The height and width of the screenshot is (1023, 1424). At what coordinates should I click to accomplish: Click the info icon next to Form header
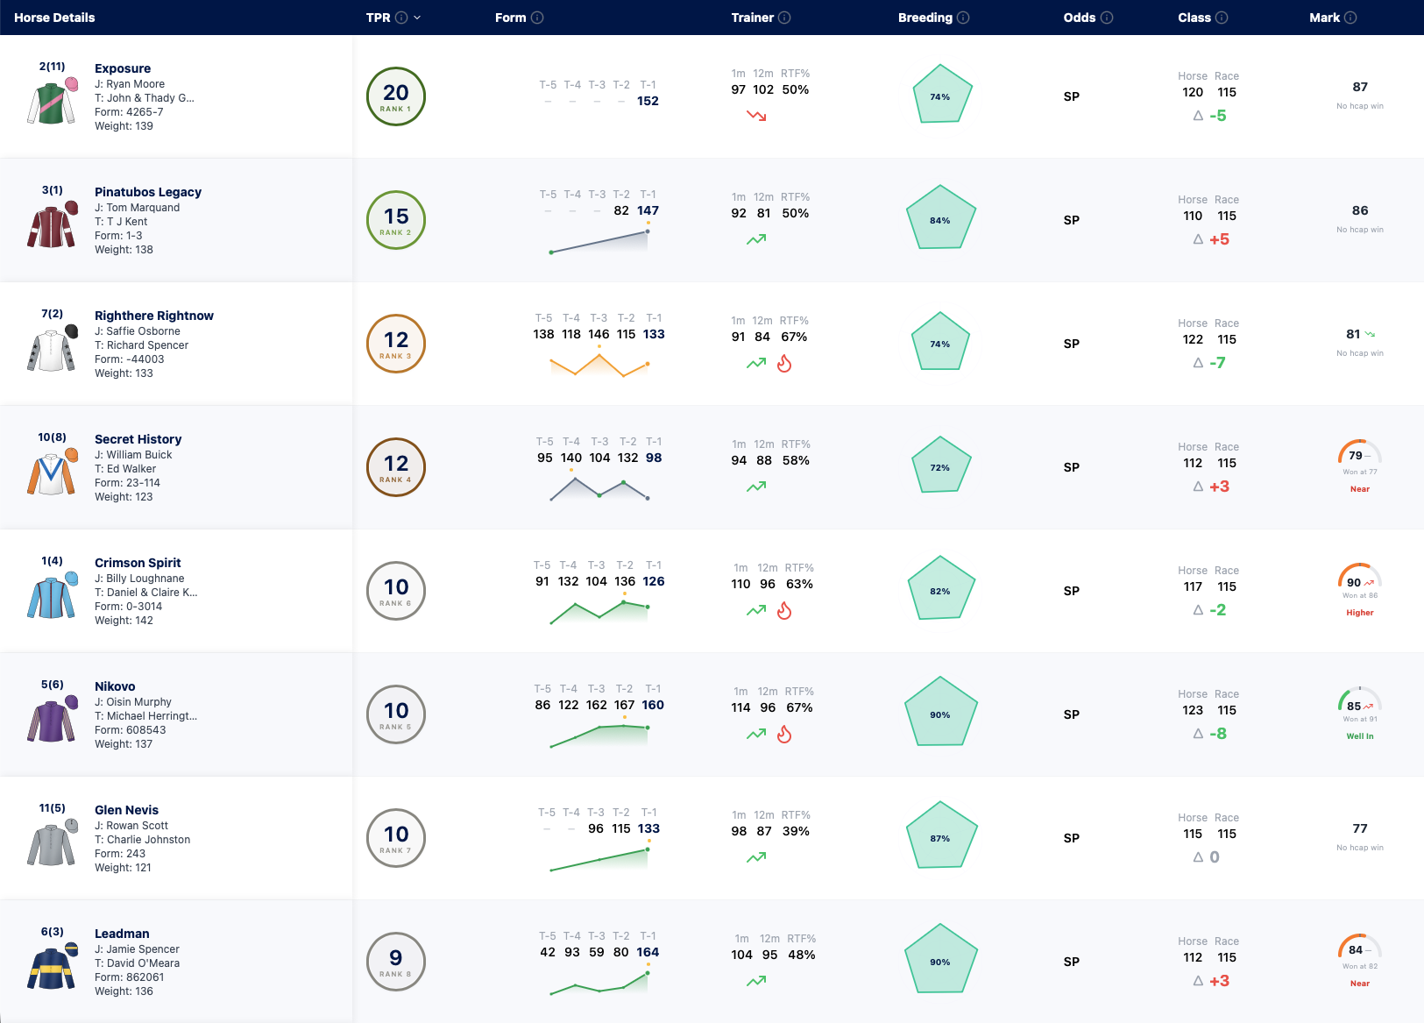537,18
